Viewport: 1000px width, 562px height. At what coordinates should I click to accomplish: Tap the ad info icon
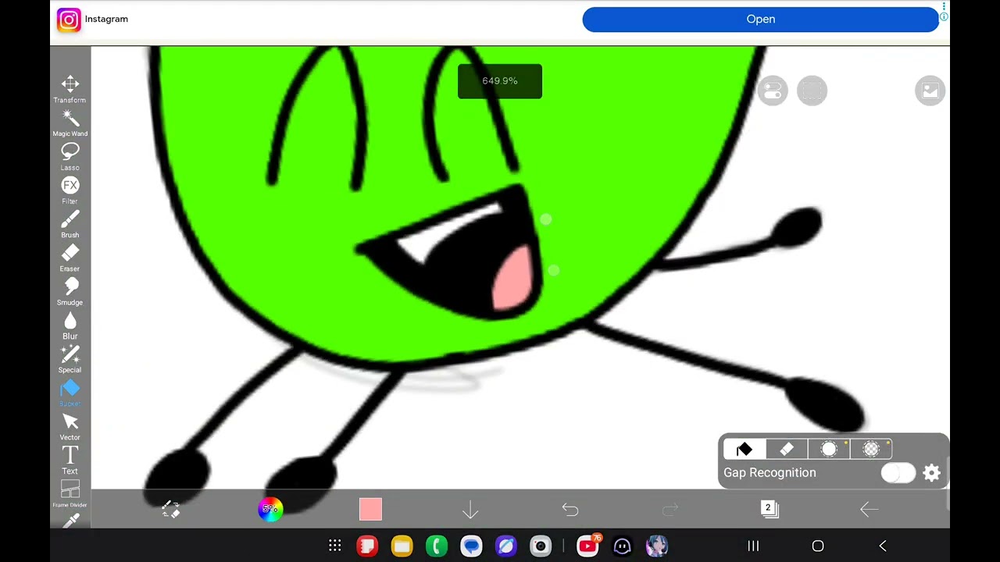pyautogui.click(x=944, y=16)
